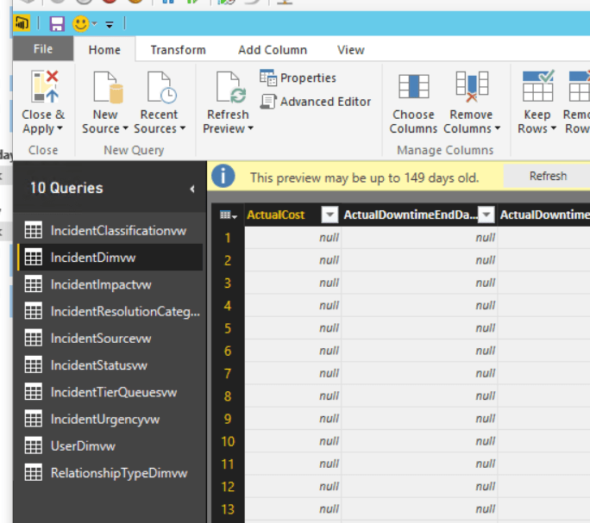The height and width of the screenshot is (523, 590).
Task: Collapse the Queries pane with the arrow
Action: (x=192, y=189)
